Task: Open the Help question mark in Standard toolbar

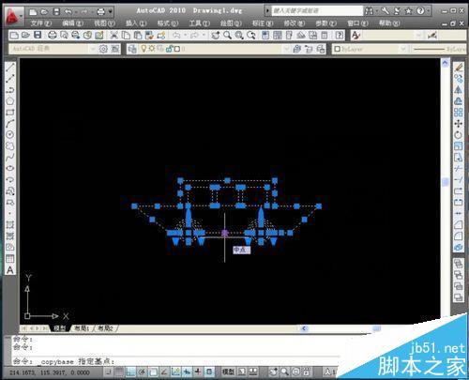Action: (x=340, y=35)
